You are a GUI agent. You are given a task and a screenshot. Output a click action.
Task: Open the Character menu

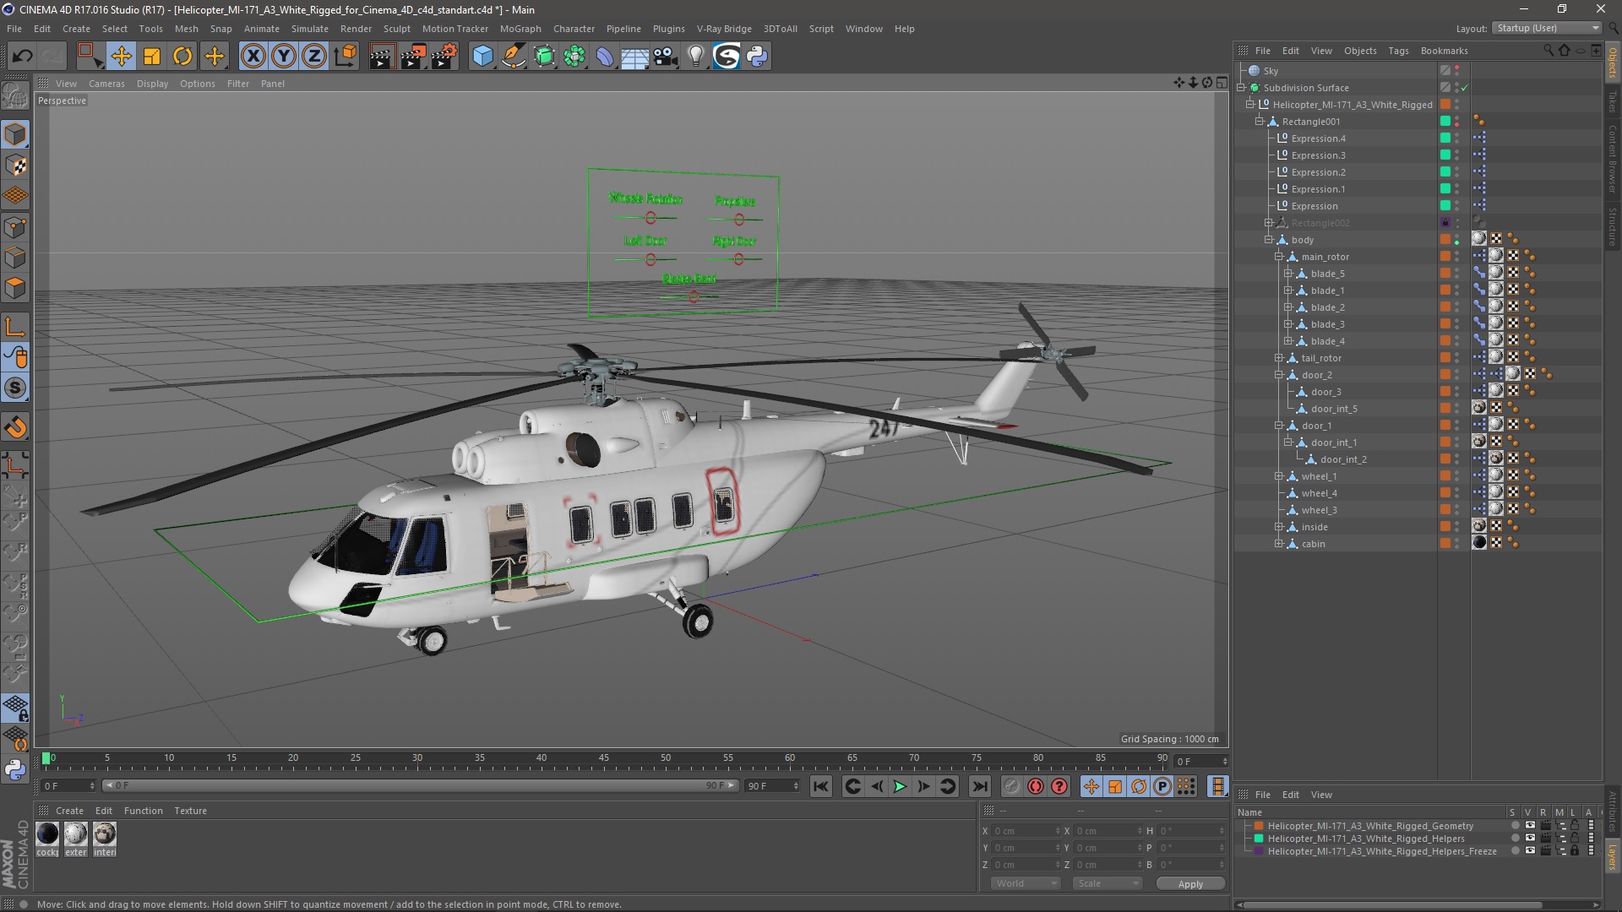point(574,29)
